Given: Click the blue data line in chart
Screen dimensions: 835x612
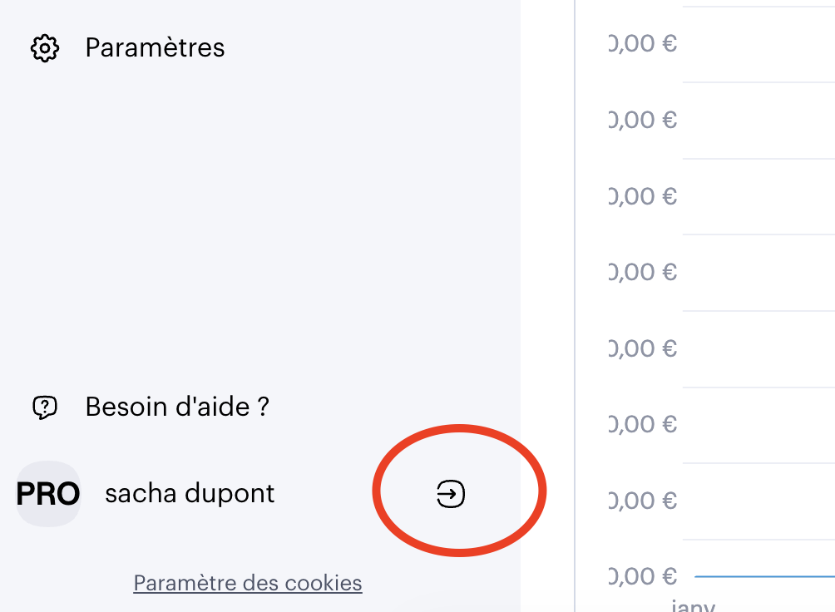Looking at the screenshot, I should coord(765,575).
